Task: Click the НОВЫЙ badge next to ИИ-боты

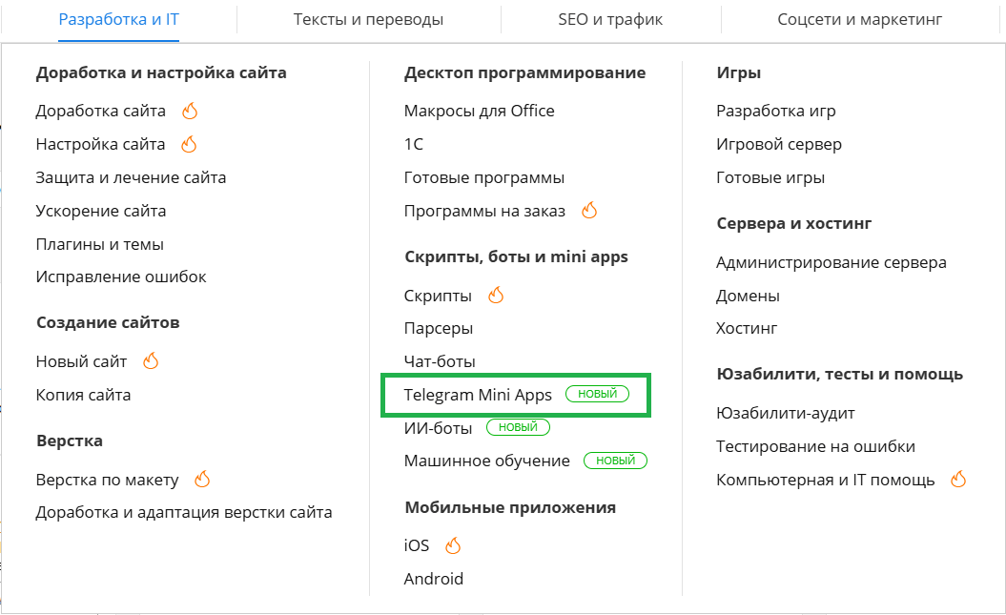Action: coord(518,427)
